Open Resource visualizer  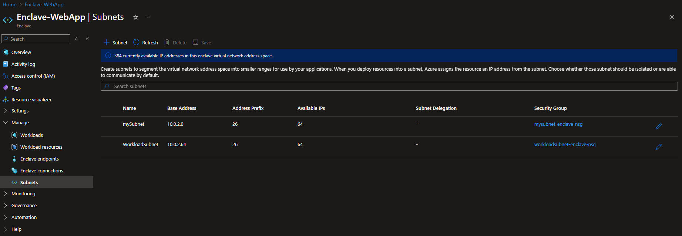click(x=31, y=100)
